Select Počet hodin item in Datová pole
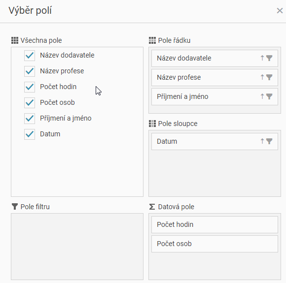This screenshot has height=283, width=286. (x=214, y=224)
